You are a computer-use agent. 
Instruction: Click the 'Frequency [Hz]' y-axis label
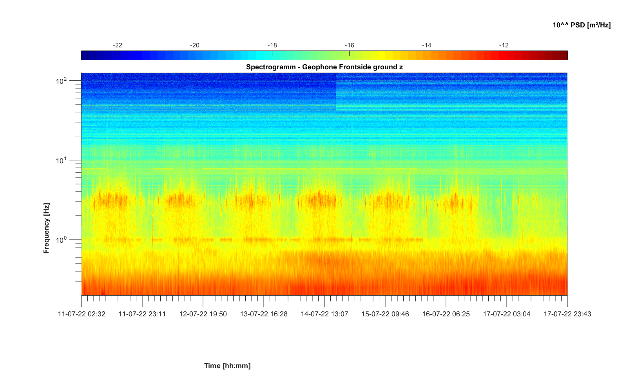tap(47, 228)
